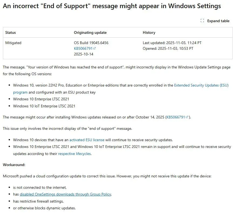This screenshot has width=237, height=215.
Task: Click the Mitigated status text
Action: [x=13, y=42]
